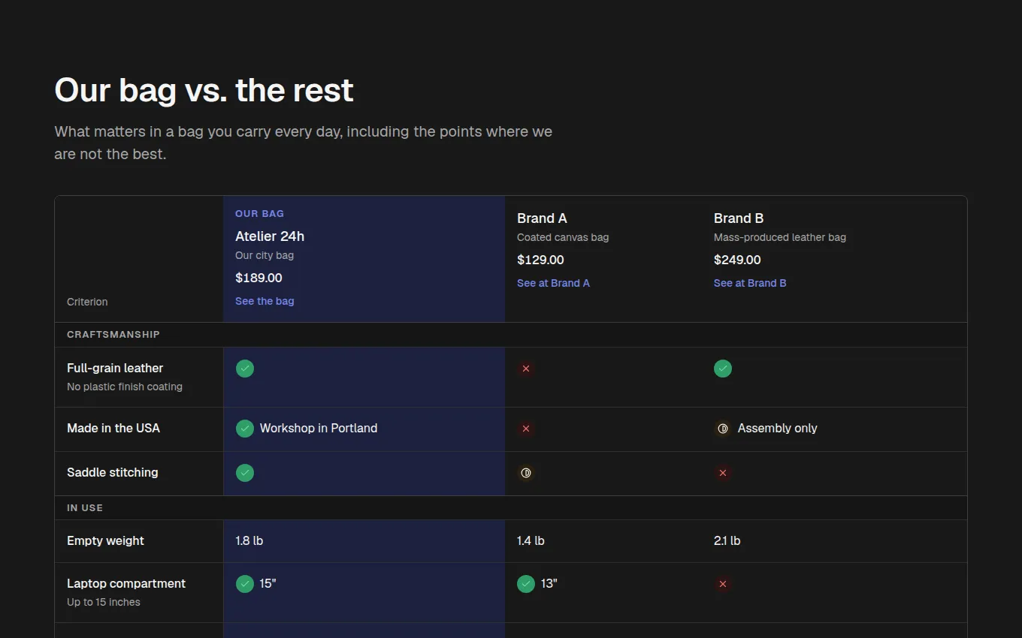Click the checkmark beside Workshop in Portland
Screen dimensions: 1022x638
(245, 429)
